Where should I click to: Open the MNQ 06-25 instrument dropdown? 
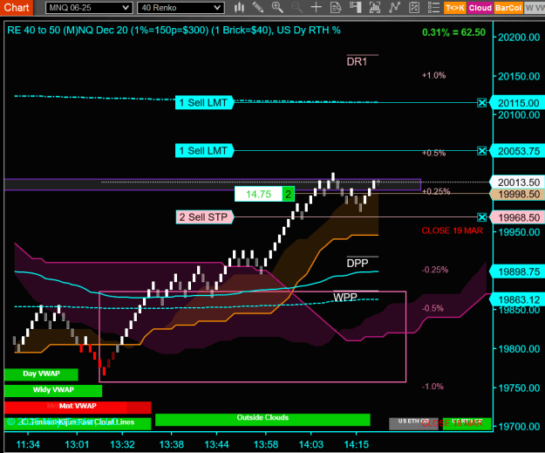point(89,8)
